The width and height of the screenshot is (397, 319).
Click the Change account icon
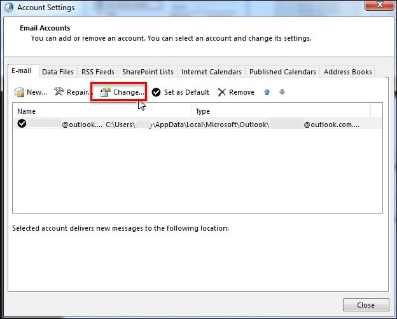click(106, 92)
